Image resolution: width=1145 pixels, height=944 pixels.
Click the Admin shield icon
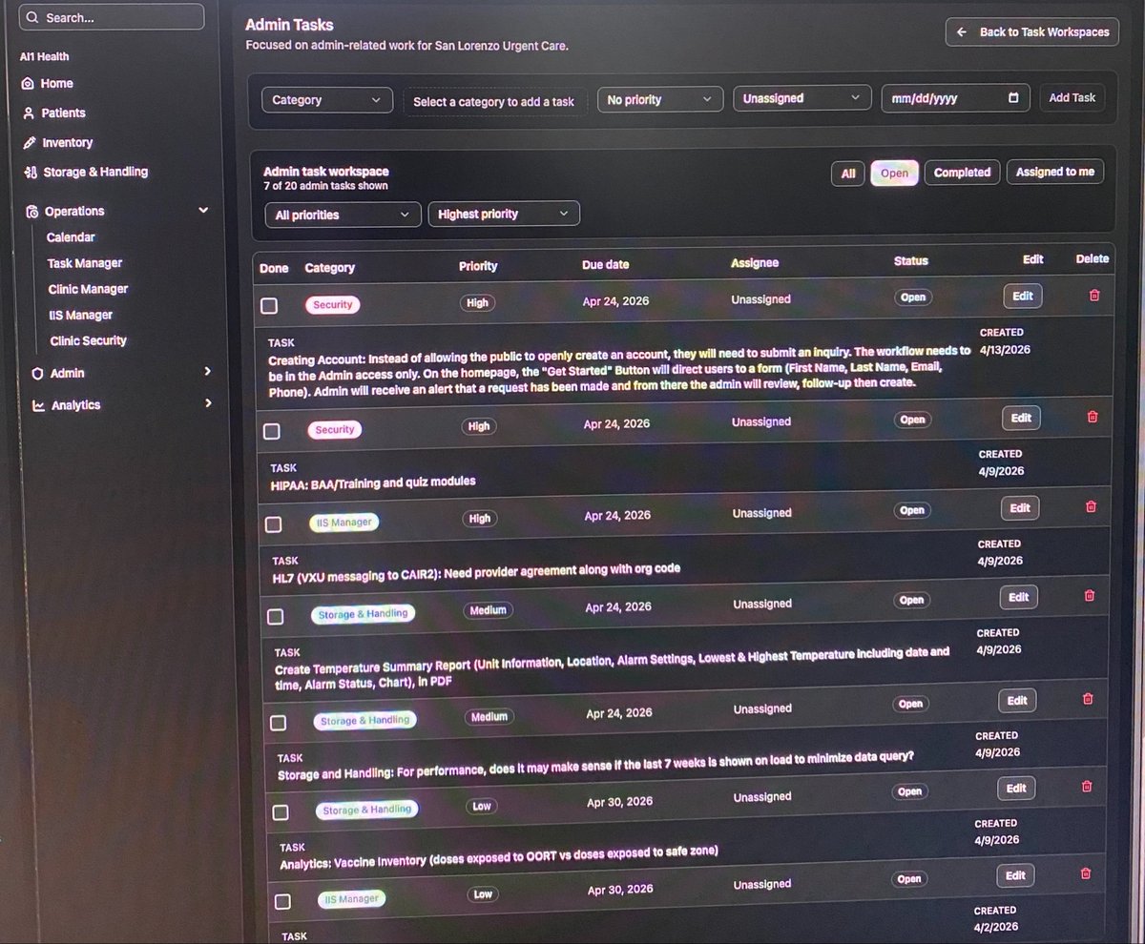pyautogui.click(x=37, y=374)
